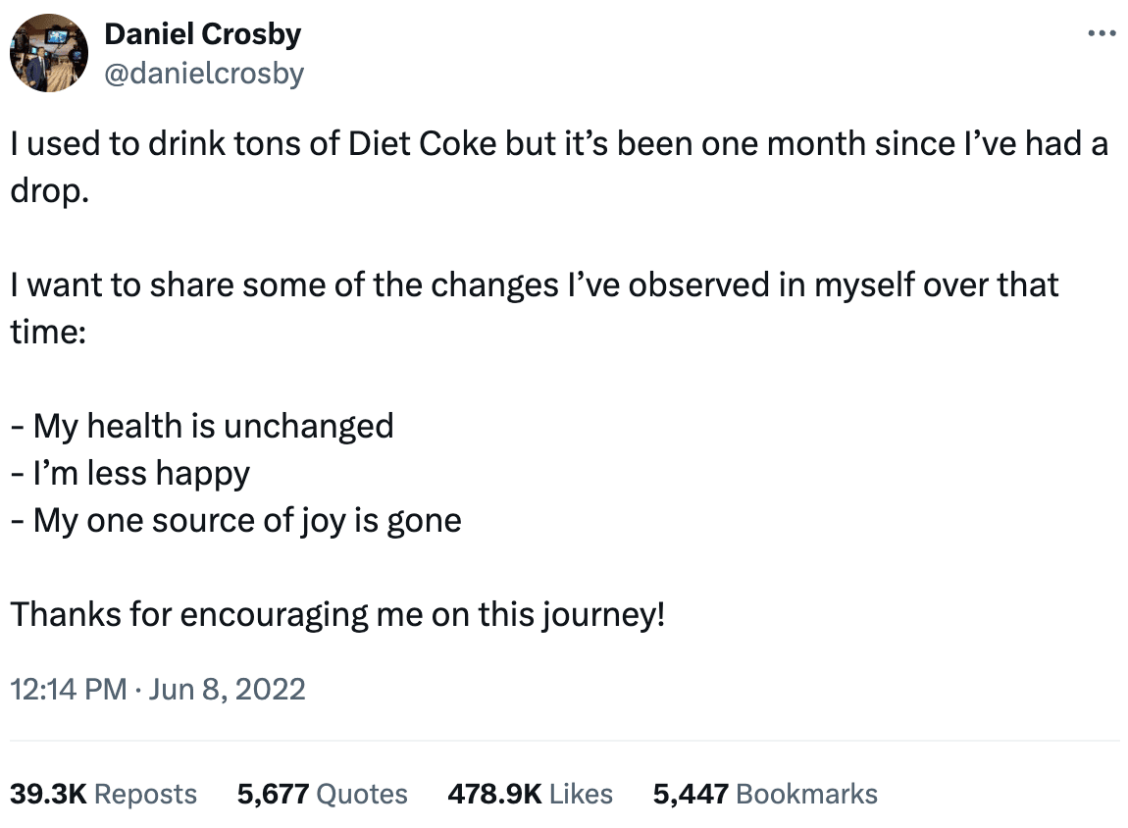
Task: Open the 5,677 Quotes list
Action: coord(322,794)
